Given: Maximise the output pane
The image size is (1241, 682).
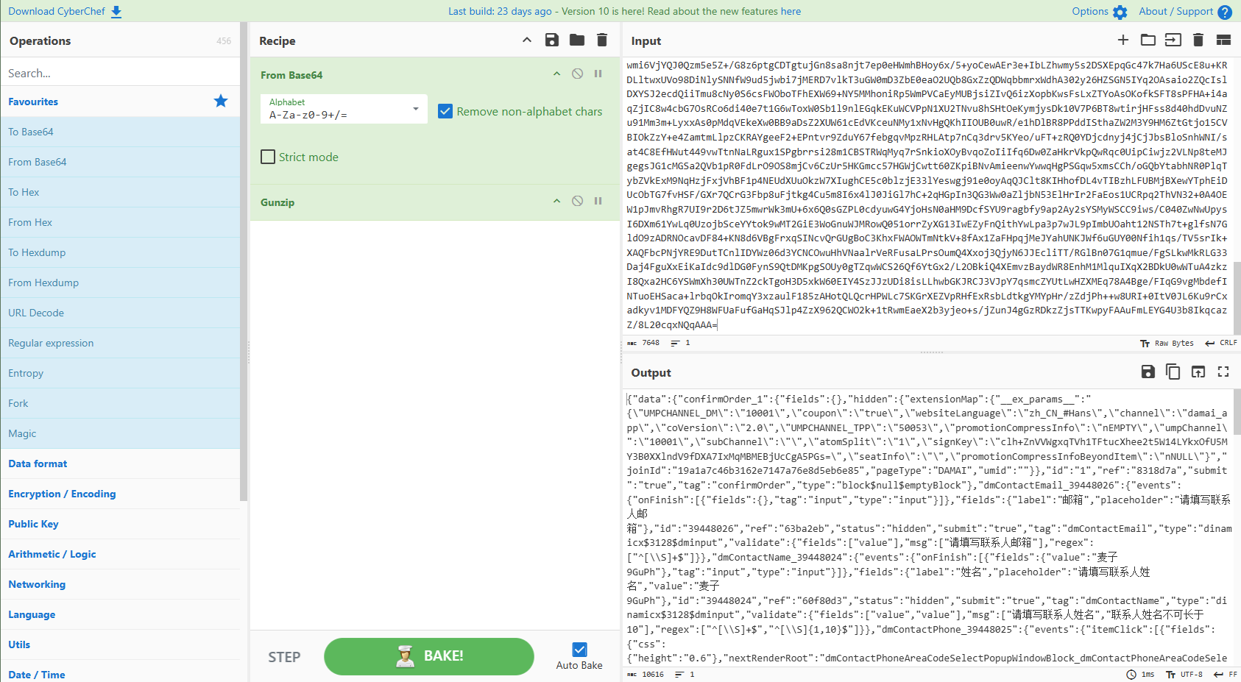Looking at the screenshot, I should tap(1223, 372).
